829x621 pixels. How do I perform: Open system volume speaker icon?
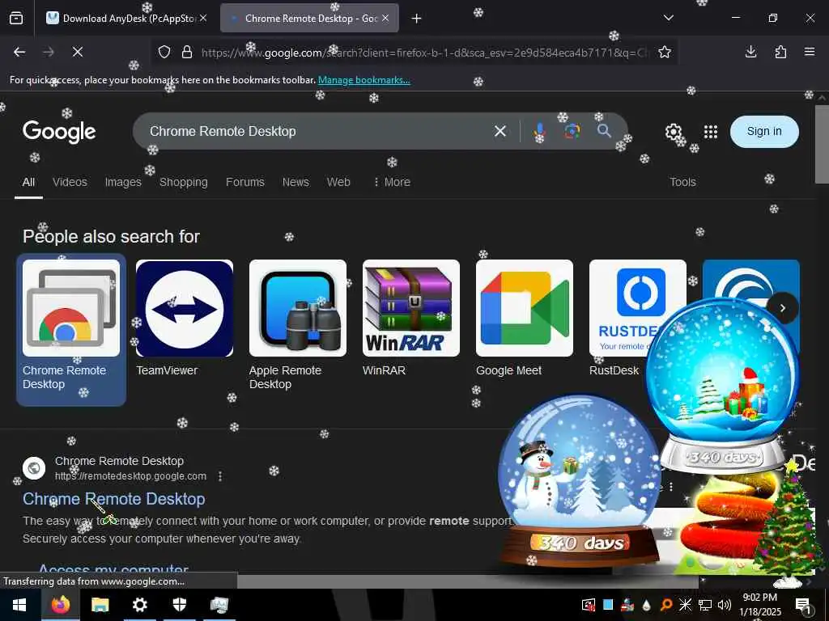[x=725, y=605]
